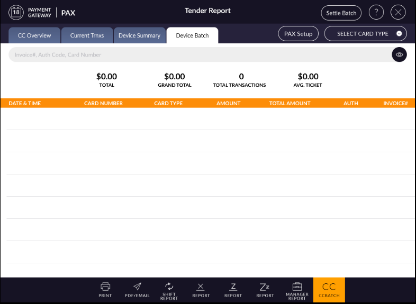Click the question mark help icon
416x304 pixels.
[x=376, y=13]
